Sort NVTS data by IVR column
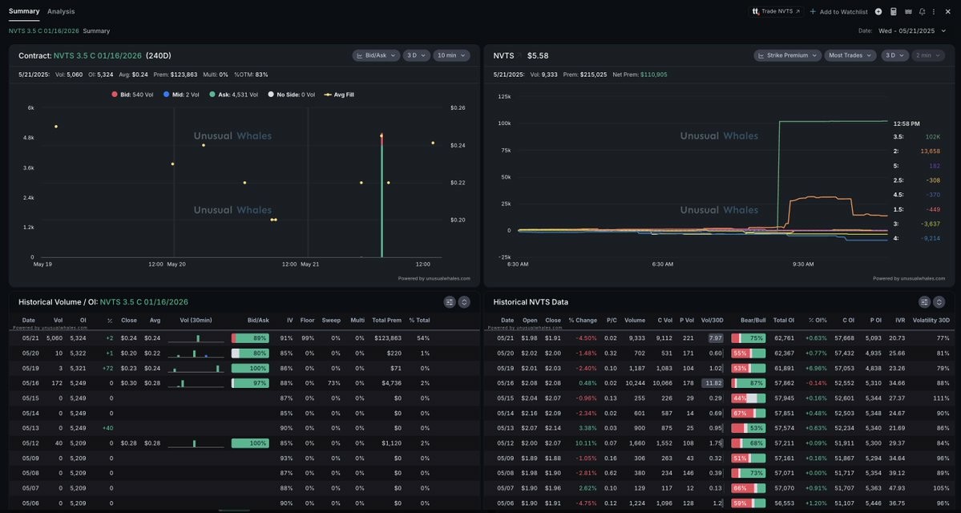Image resolution: width=961 pixels, height=513 pixels. pyautogui.click(x=900, y=320)
